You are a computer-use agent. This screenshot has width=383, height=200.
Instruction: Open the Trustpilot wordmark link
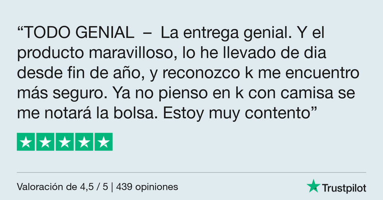344,188
